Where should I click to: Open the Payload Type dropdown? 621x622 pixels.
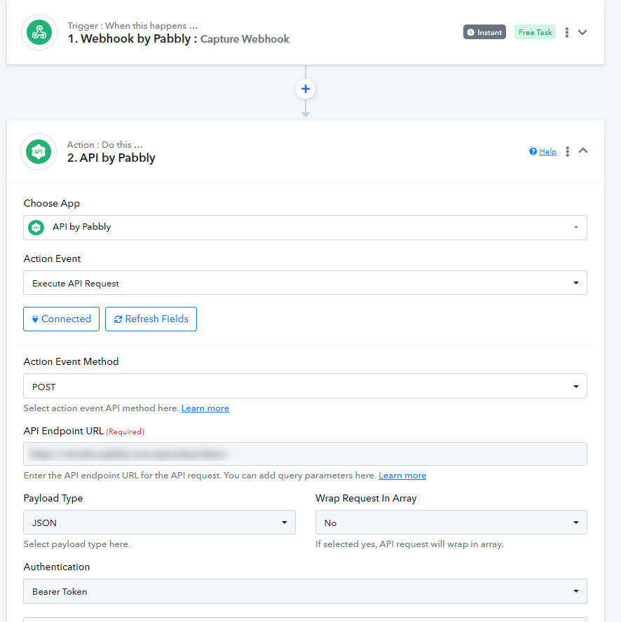point(159,523)
